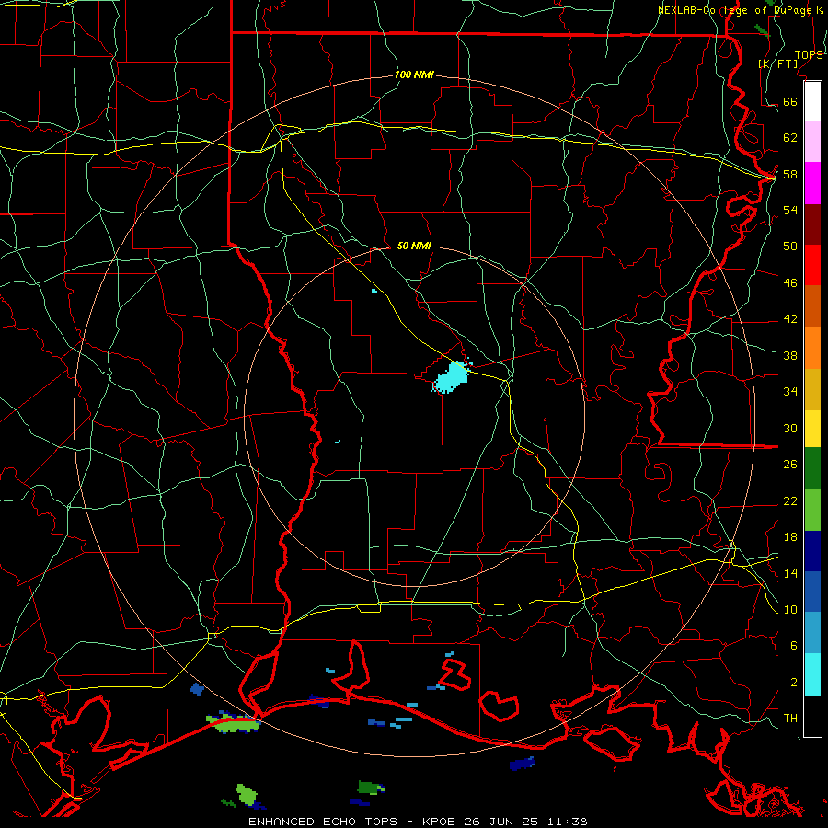The width and height of the screenshot is (828, 828).
Task: Click the legend value '2'
Action: click(x=794, y=682)
